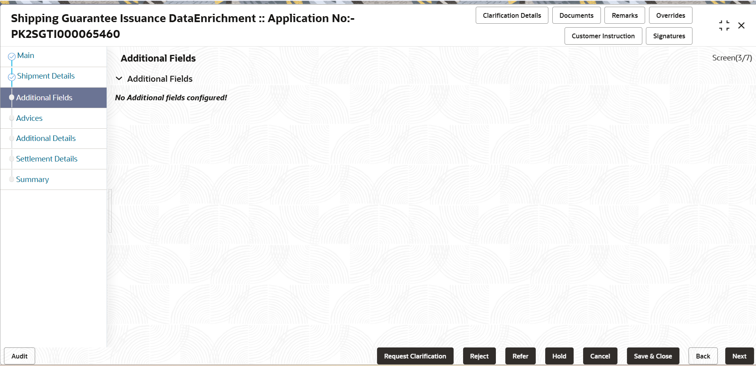Screen dimensions: 756x366
Task: Click the Documents button
Action: (576, 15)
